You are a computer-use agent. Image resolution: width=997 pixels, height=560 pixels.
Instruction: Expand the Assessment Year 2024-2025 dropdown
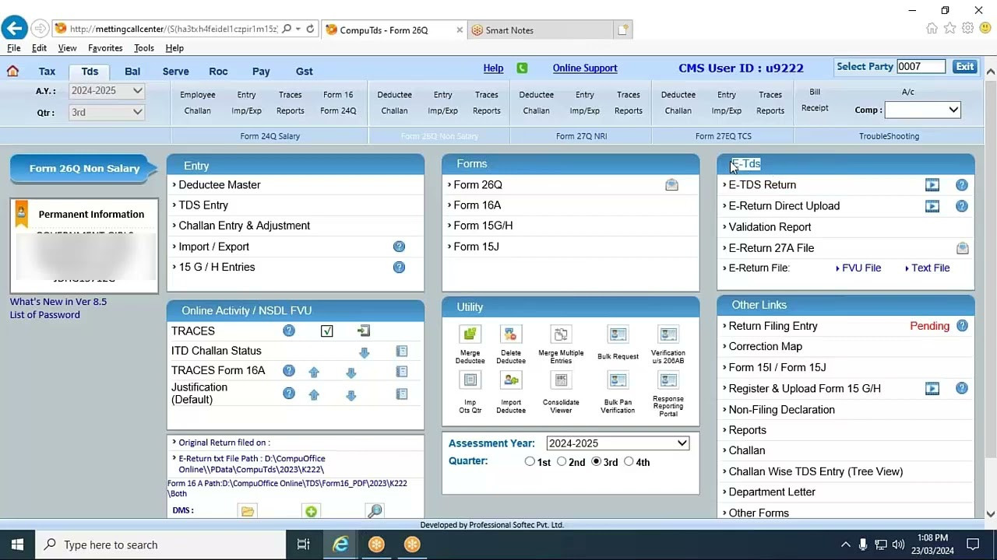pos(617,443)
